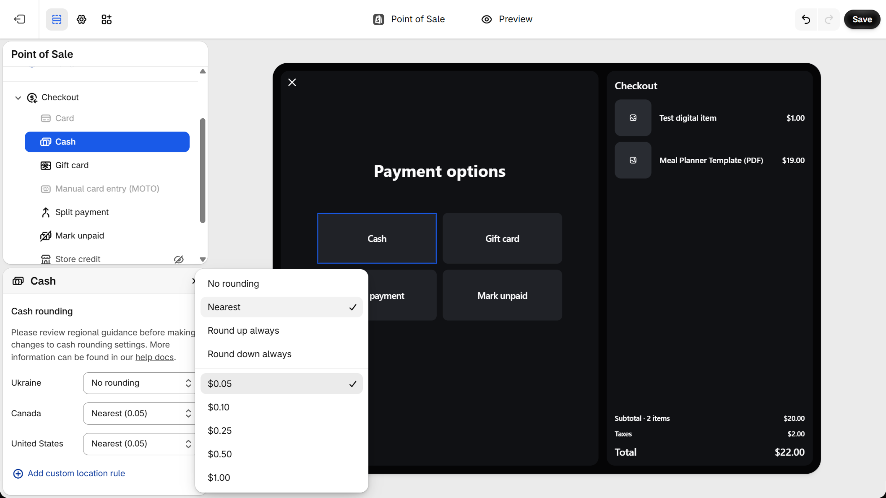Open the help docs link

(x=154, y=357)
